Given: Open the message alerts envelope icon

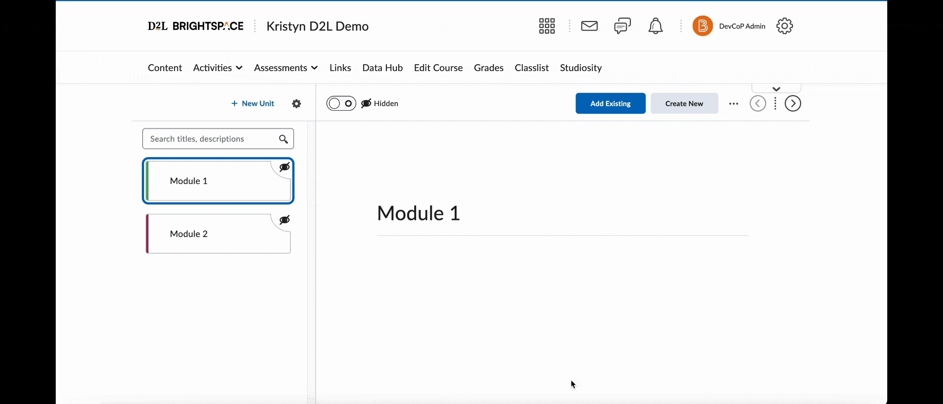Looking at the screenshot, I should (x=589, y=26).
